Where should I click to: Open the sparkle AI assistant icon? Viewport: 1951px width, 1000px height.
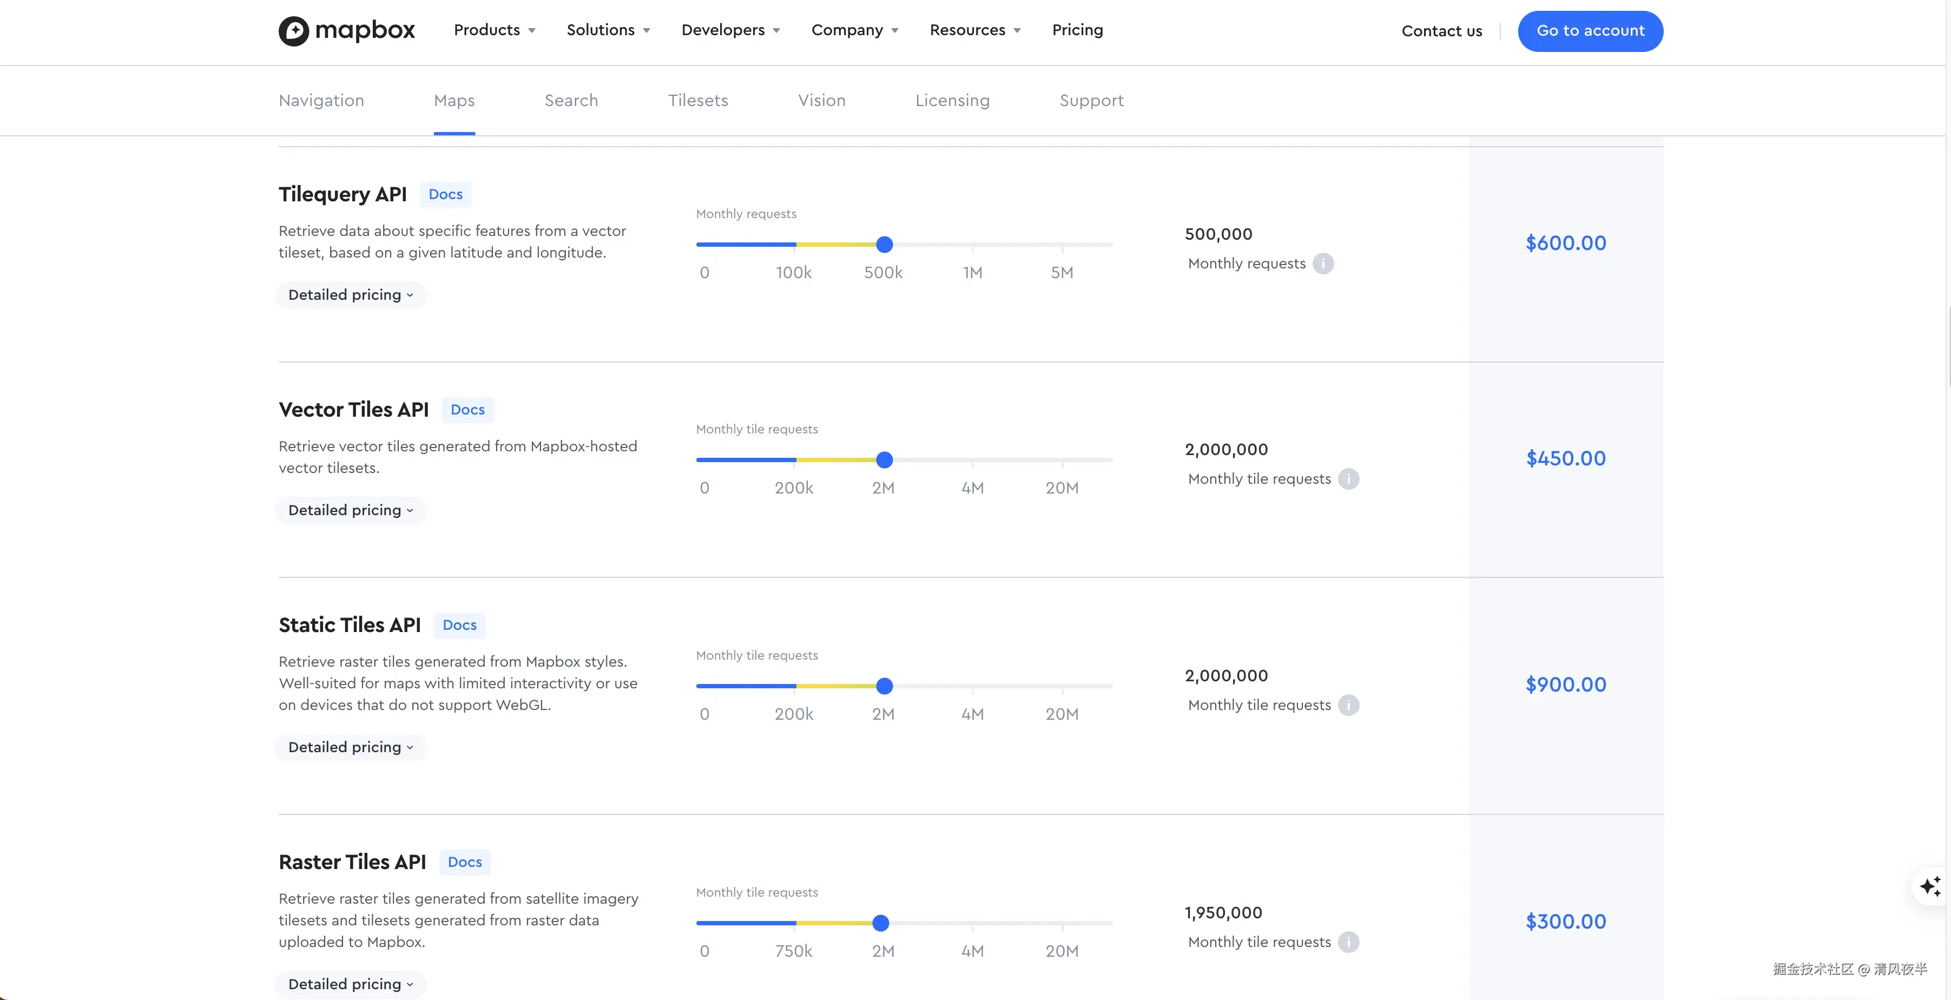pos(1930,886)
